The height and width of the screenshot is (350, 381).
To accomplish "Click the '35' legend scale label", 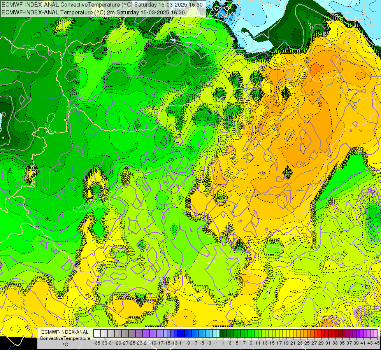I will click(x=342, y=343).
